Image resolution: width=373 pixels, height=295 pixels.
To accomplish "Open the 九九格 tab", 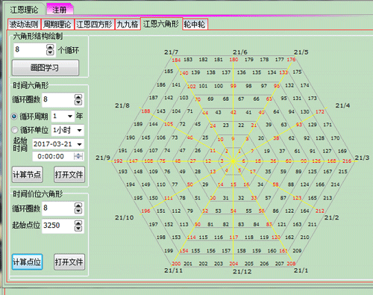I will click(128, 25).
